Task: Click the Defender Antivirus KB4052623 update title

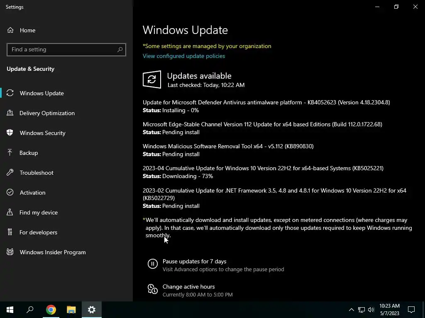Action: 266,102
